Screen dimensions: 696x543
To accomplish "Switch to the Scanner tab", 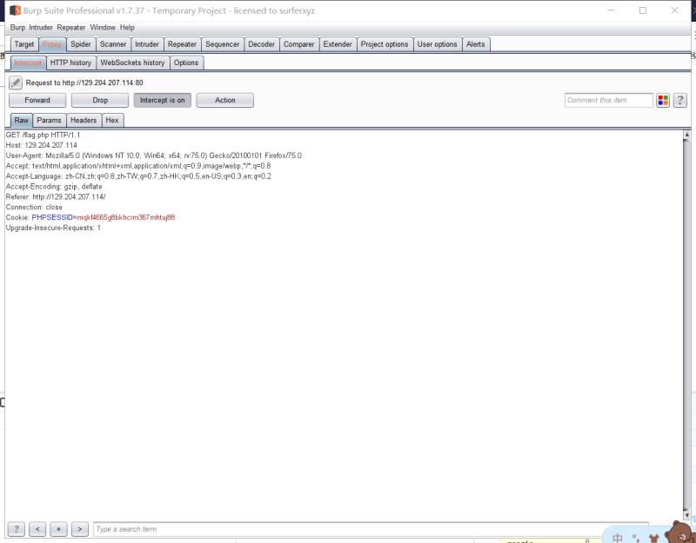I will point(113,44).
